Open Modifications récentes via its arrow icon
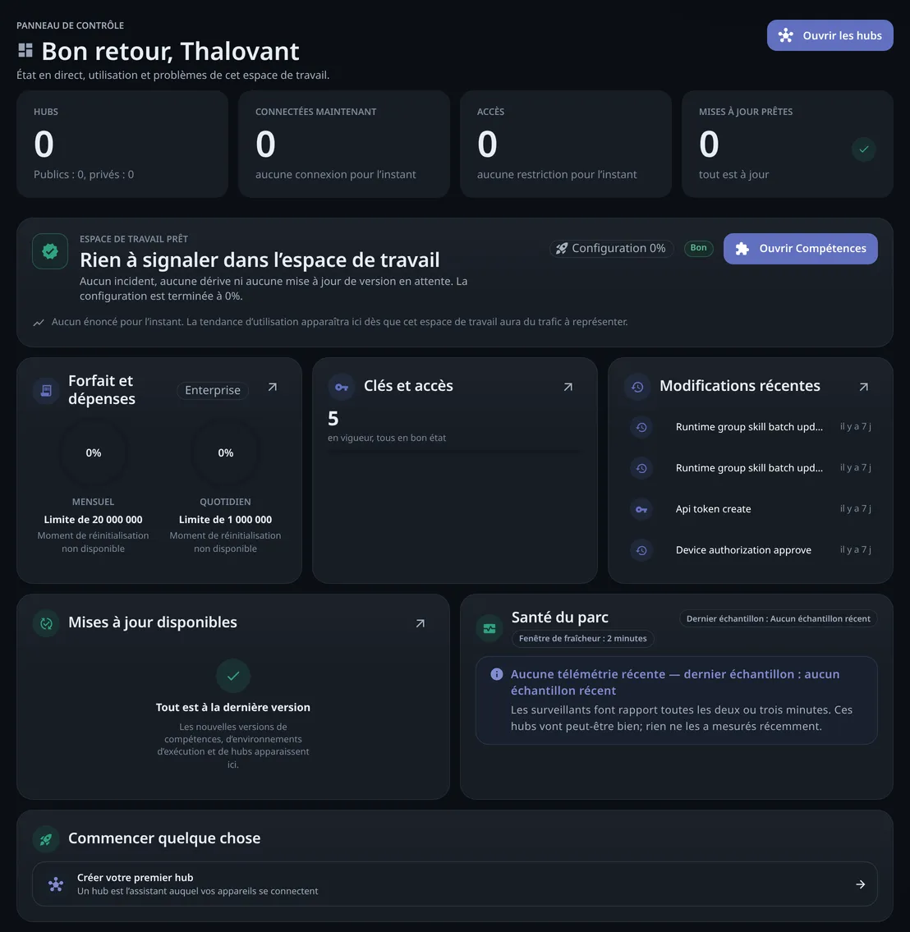This screenshot has height=932, width=910. coord(864,387)
